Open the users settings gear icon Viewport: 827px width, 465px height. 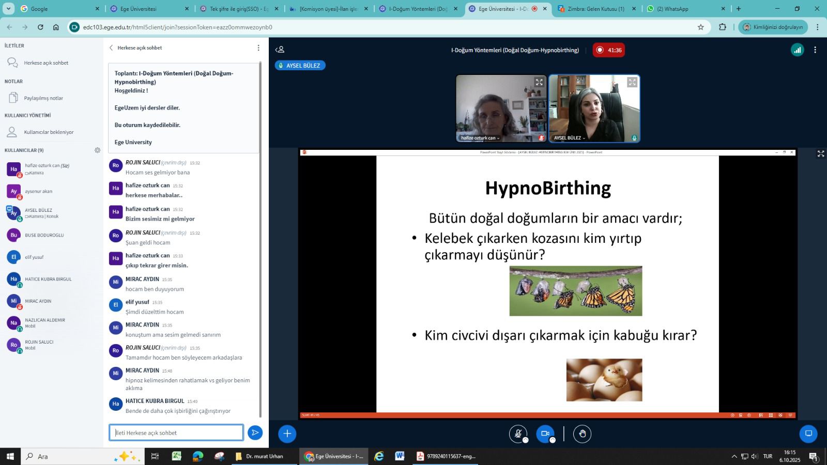click(97, 150)
